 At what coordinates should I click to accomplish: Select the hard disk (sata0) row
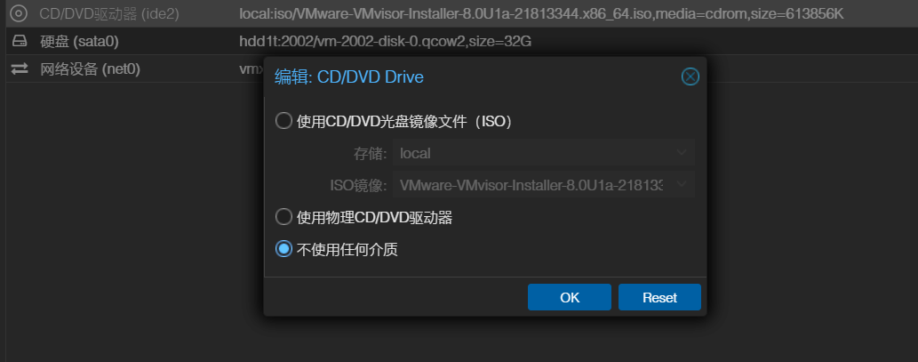click(462, 41)
